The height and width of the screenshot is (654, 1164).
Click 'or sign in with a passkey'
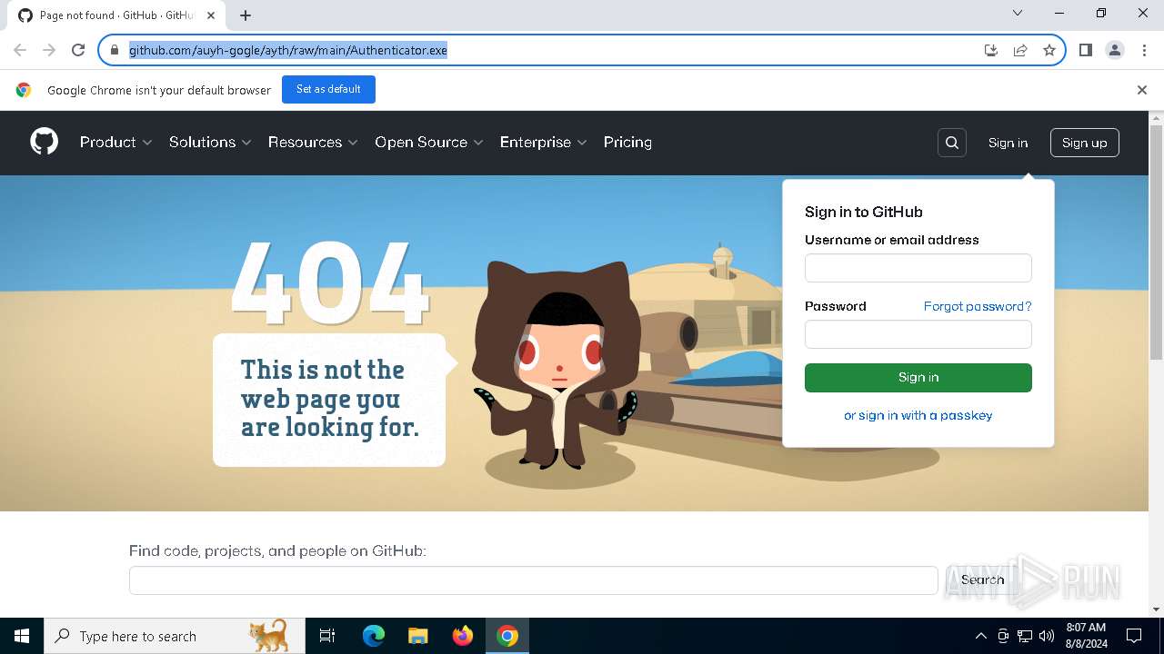pos(918,415)
